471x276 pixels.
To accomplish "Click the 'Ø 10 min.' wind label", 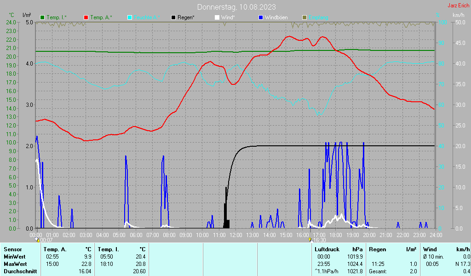I will click(x=433, y=257).
